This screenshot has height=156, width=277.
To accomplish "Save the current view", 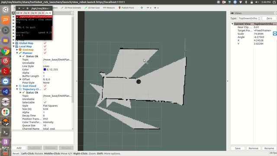I will 238,148.
